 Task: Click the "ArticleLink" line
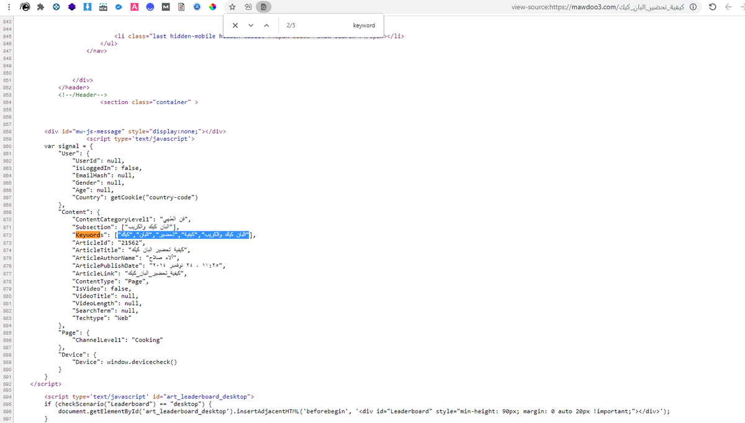coord(129,272)
